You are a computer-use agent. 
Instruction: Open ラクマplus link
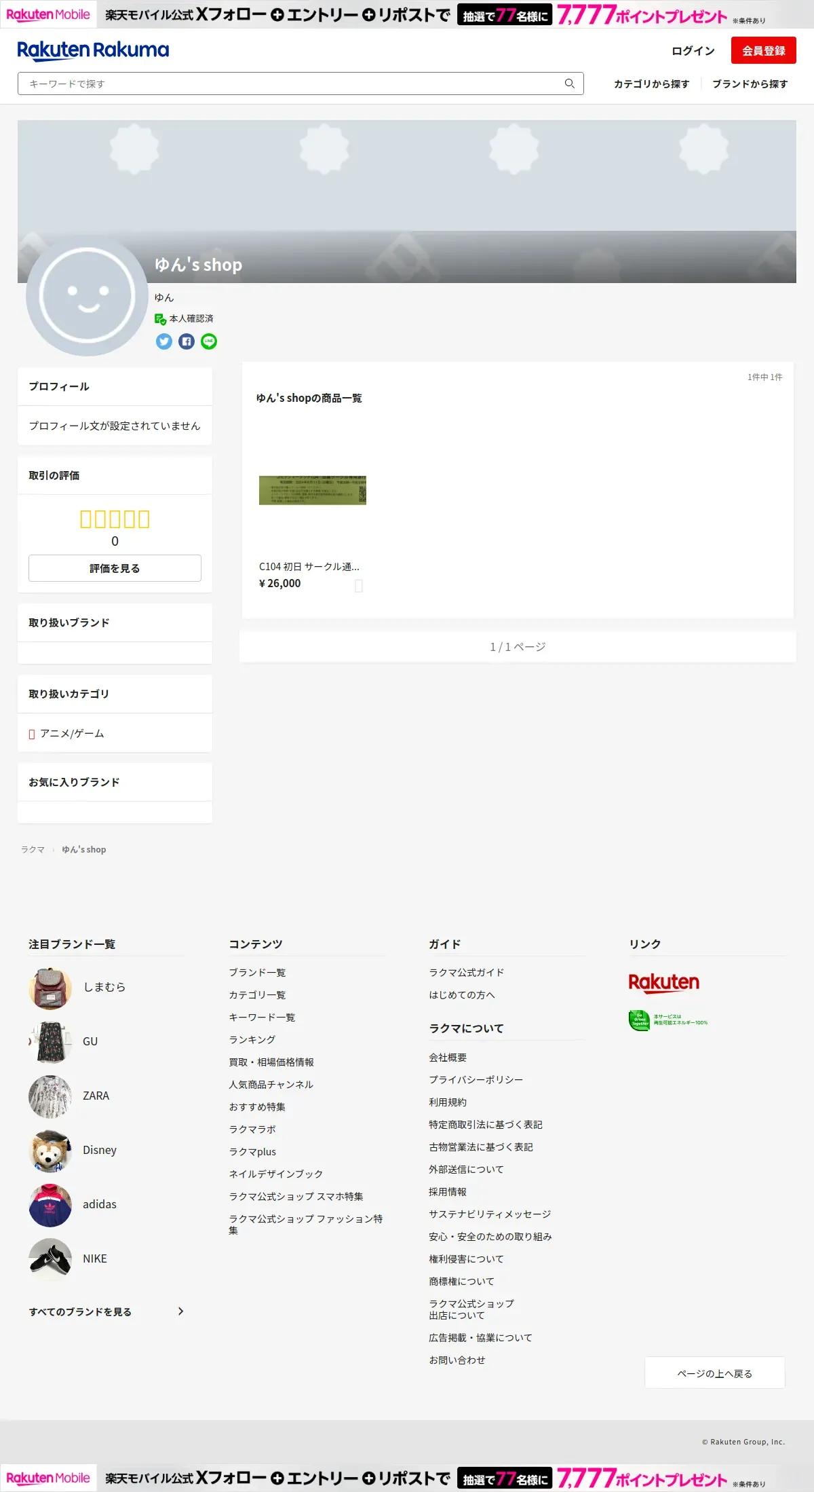click(x=252, y=1152)
